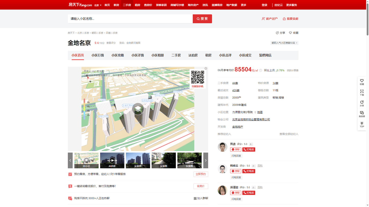Viewport: 369px width, 207px height.
Task: Select 二手房 in top navigation bar
Action: [x=127, y=5]
